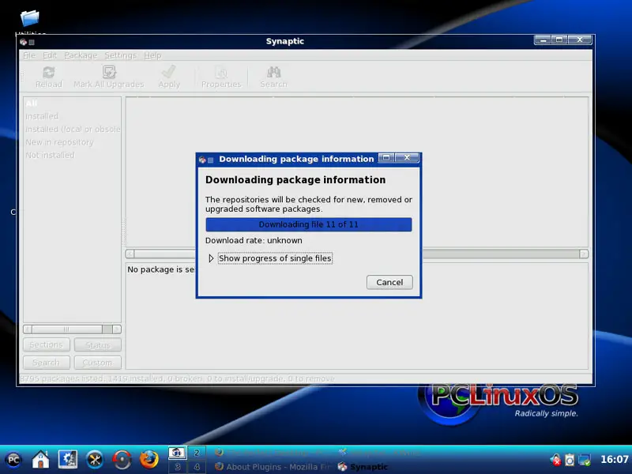The image size is (632, 474).
Task: Cancel the package information download
Action: (x=389, y=282)
